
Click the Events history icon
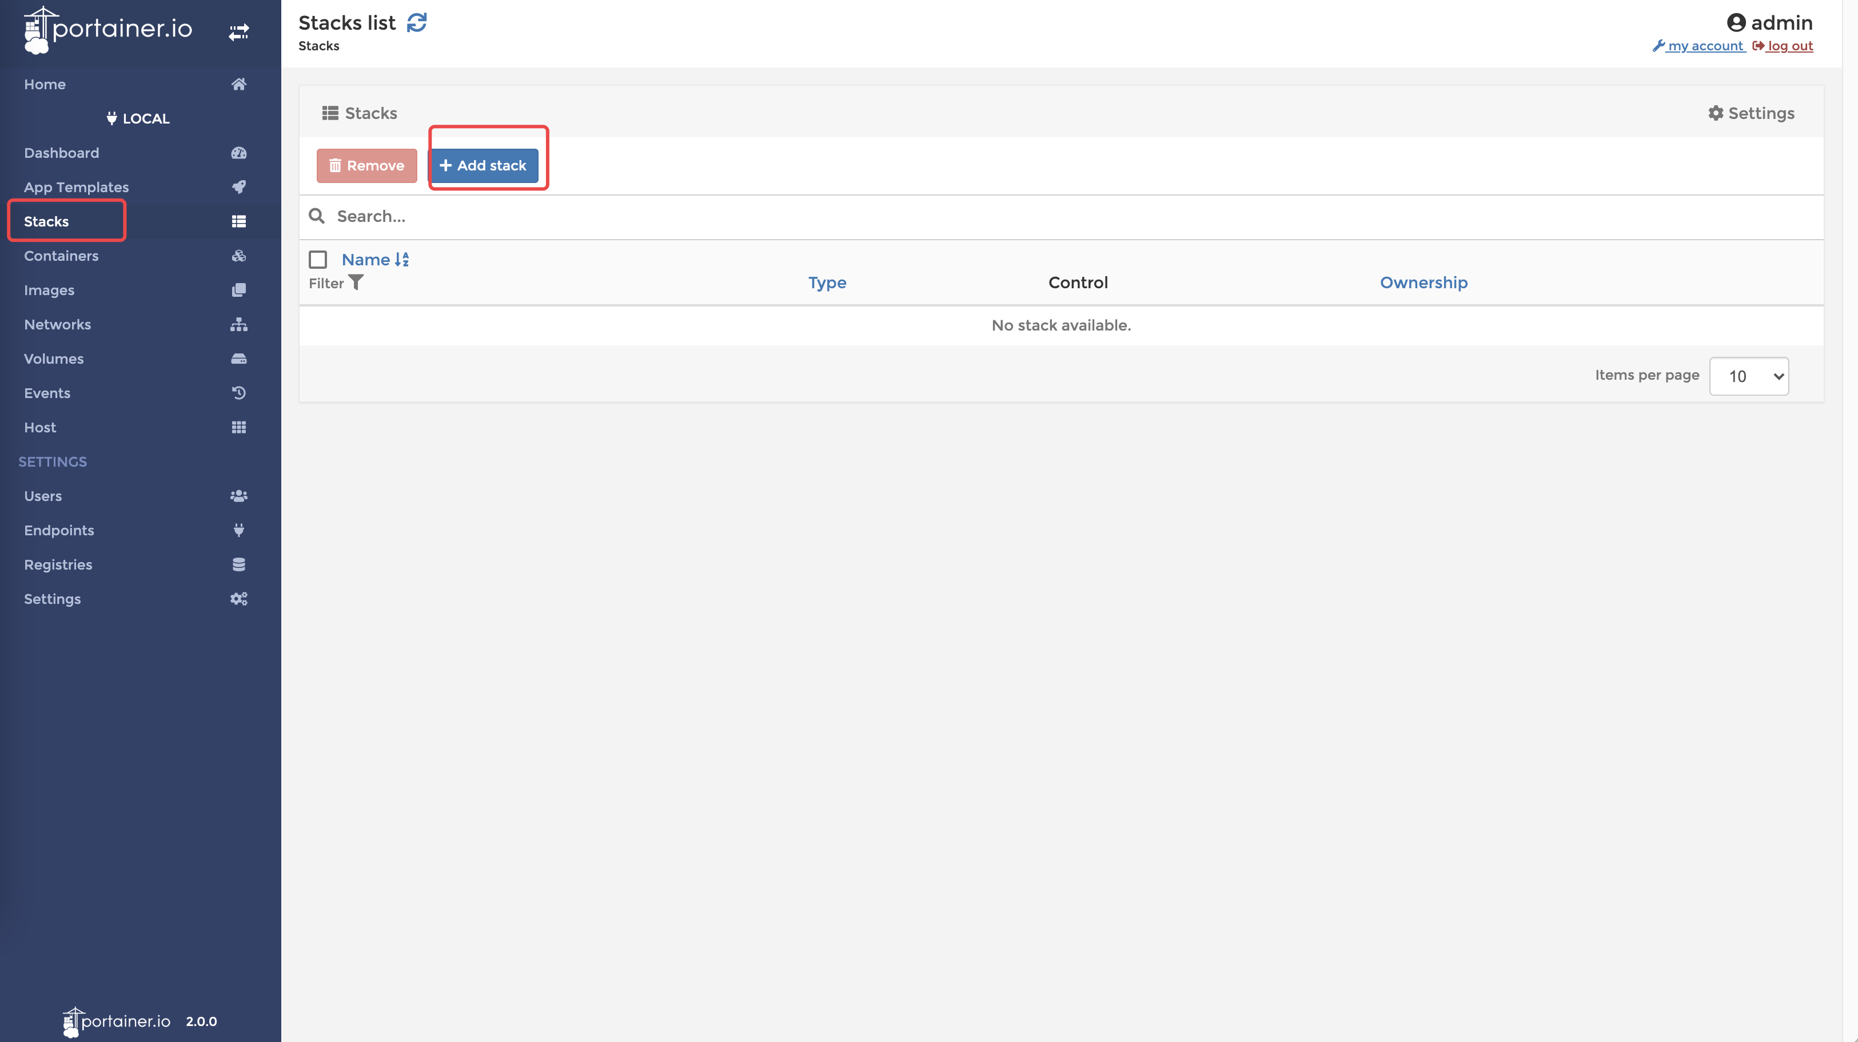(x=239, y=393)
